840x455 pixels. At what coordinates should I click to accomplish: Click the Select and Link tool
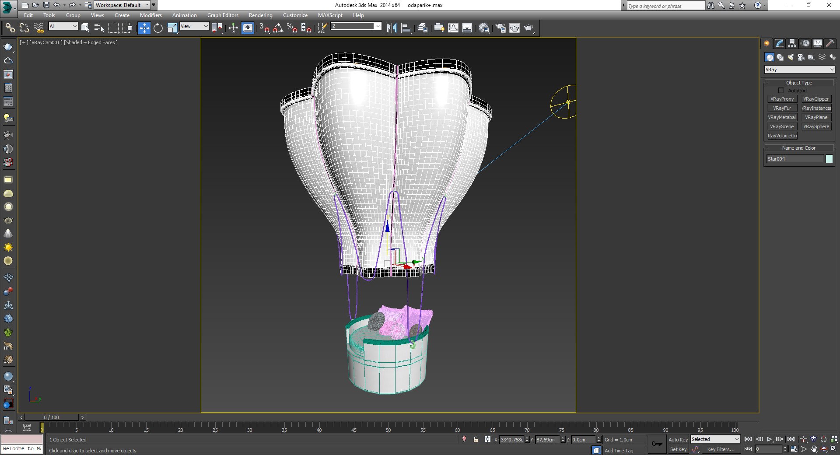tap(10, 28)
